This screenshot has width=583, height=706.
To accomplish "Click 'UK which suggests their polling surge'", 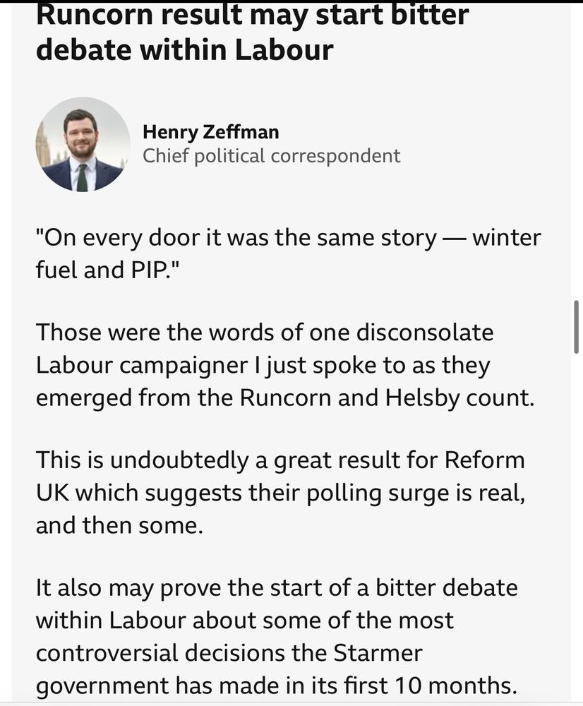I will click(x=244, y=493).
